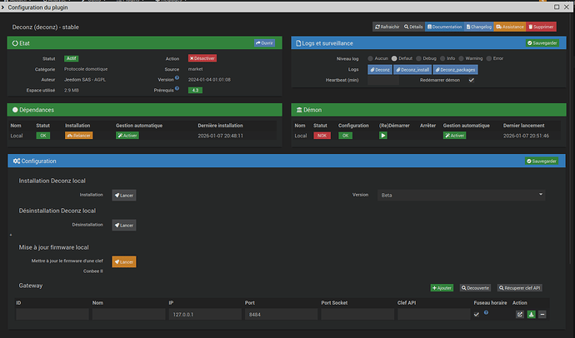Screen dimensions: 575x338
Task: Open the Détails magnifier button
Action: tap(412, 27)
